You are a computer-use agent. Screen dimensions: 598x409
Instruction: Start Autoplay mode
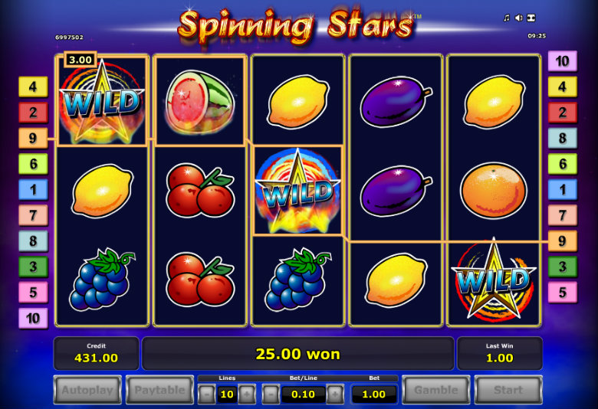pyautogui.click(x=87, y=390)
